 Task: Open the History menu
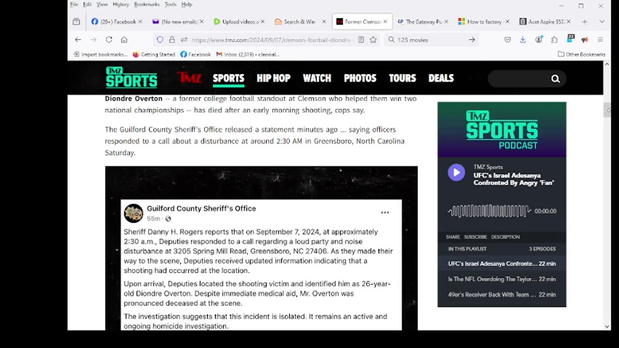pyautogui.click(x=121, y=4)
